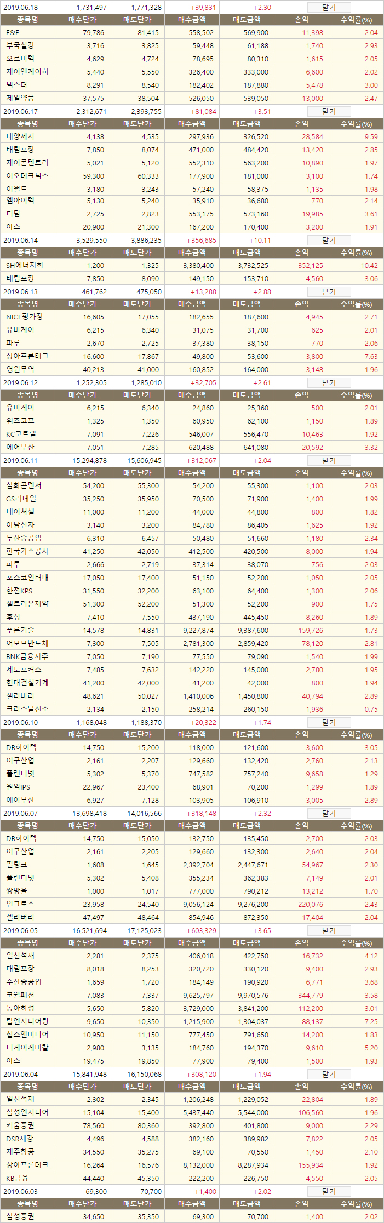Click stock name 한국가스공사
Viewport: 384px width, 1223px height.
coord(27,552)
